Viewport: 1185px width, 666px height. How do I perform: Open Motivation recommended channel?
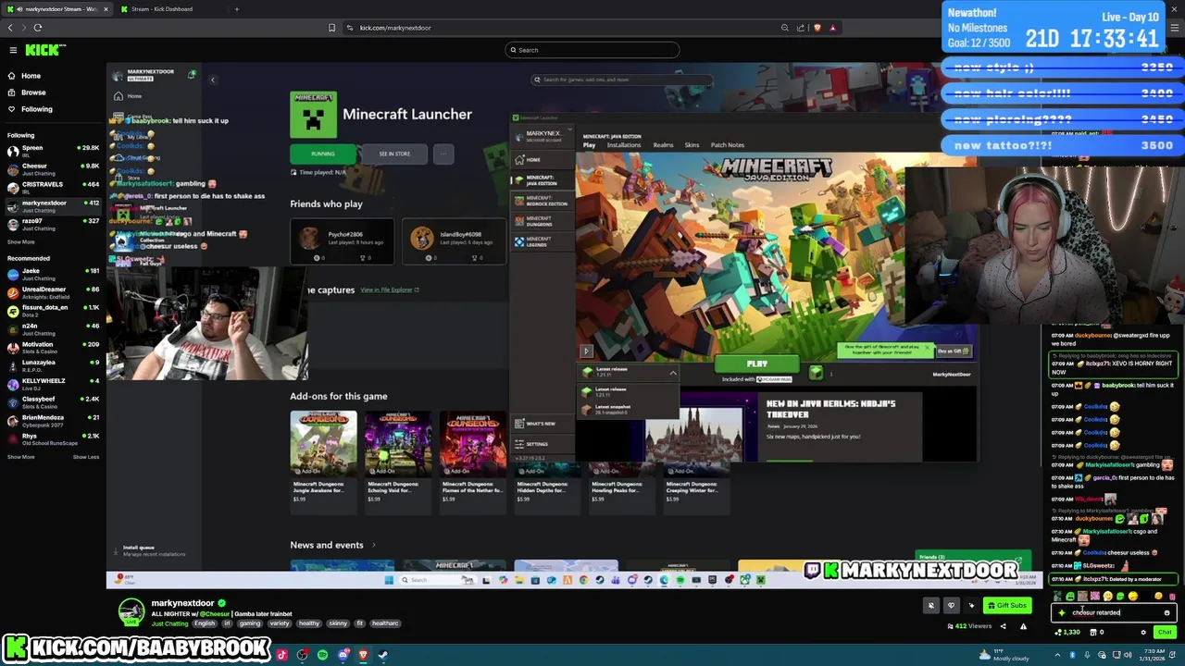53,347
